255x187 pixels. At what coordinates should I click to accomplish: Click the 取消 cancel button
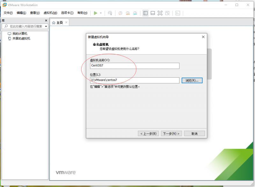tap(194, 134)
